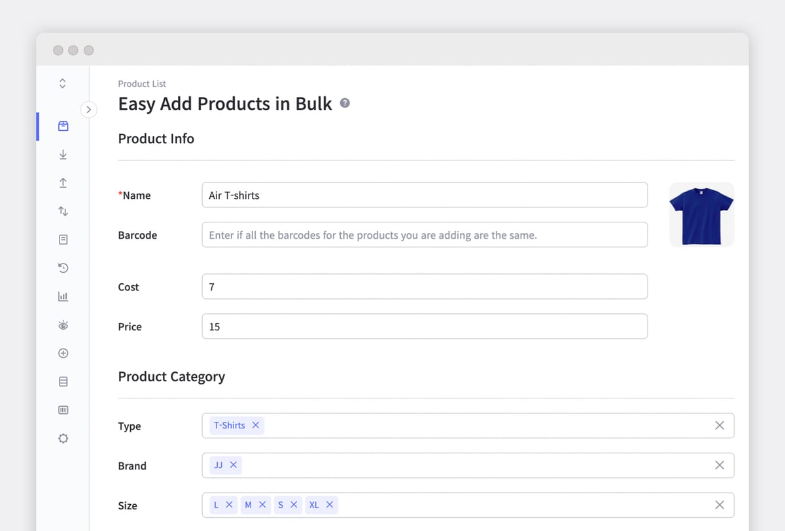785x531 pixels.
Task: View history using the clock icon
Action: point(63,267)
